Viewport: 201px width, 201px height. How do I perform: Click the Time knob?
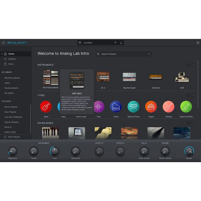[x=55, y=151]
